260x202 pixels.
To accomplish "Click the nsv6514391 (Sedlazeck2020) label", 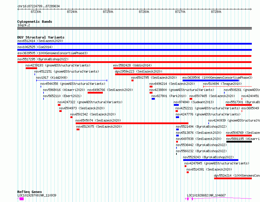I will click(209, 169).
